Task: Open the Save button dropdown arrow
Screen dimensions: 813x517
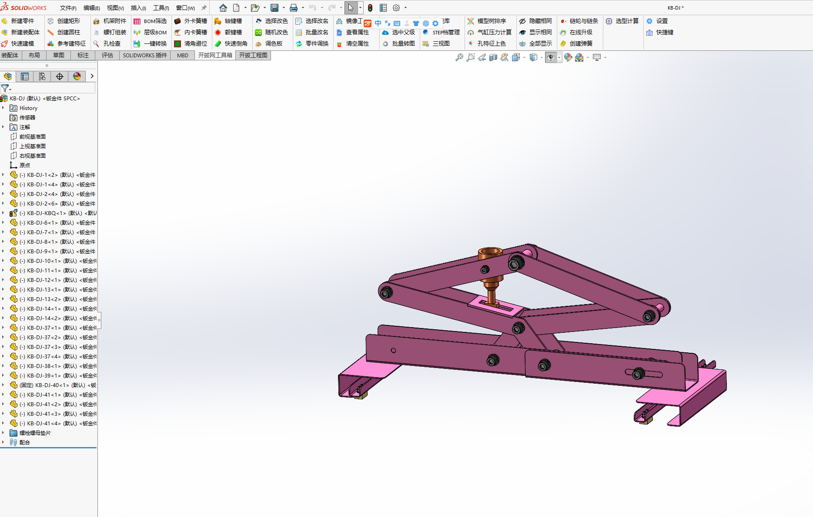Action: click(284, 8)
